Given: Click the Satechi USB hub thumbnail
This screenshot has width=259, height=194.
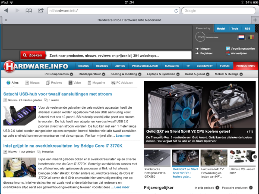Looking at the screenshot, I should (x=19, y=116).
